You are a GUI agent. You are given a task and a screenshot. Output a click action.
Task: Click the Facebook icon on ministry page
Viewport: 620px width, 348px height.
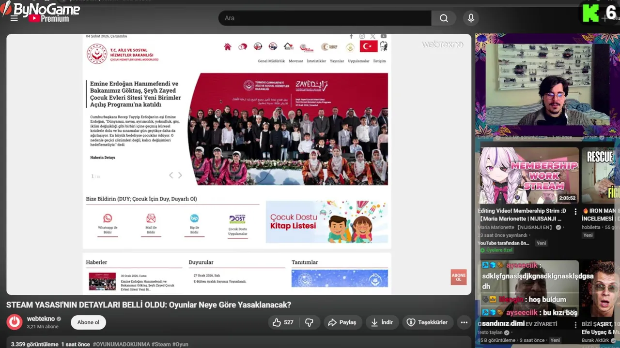[351, 36]
